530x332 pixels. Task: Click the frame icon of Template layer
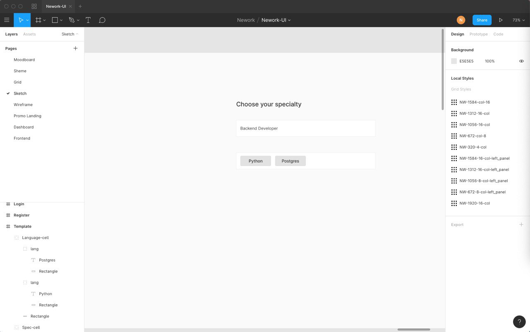8,226
